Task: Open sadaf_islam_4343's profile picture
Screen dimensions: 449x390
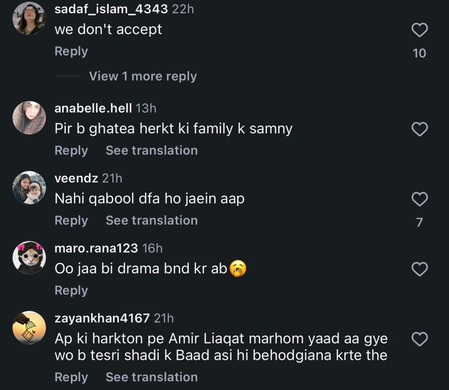Action: click(x=29, y=18)
